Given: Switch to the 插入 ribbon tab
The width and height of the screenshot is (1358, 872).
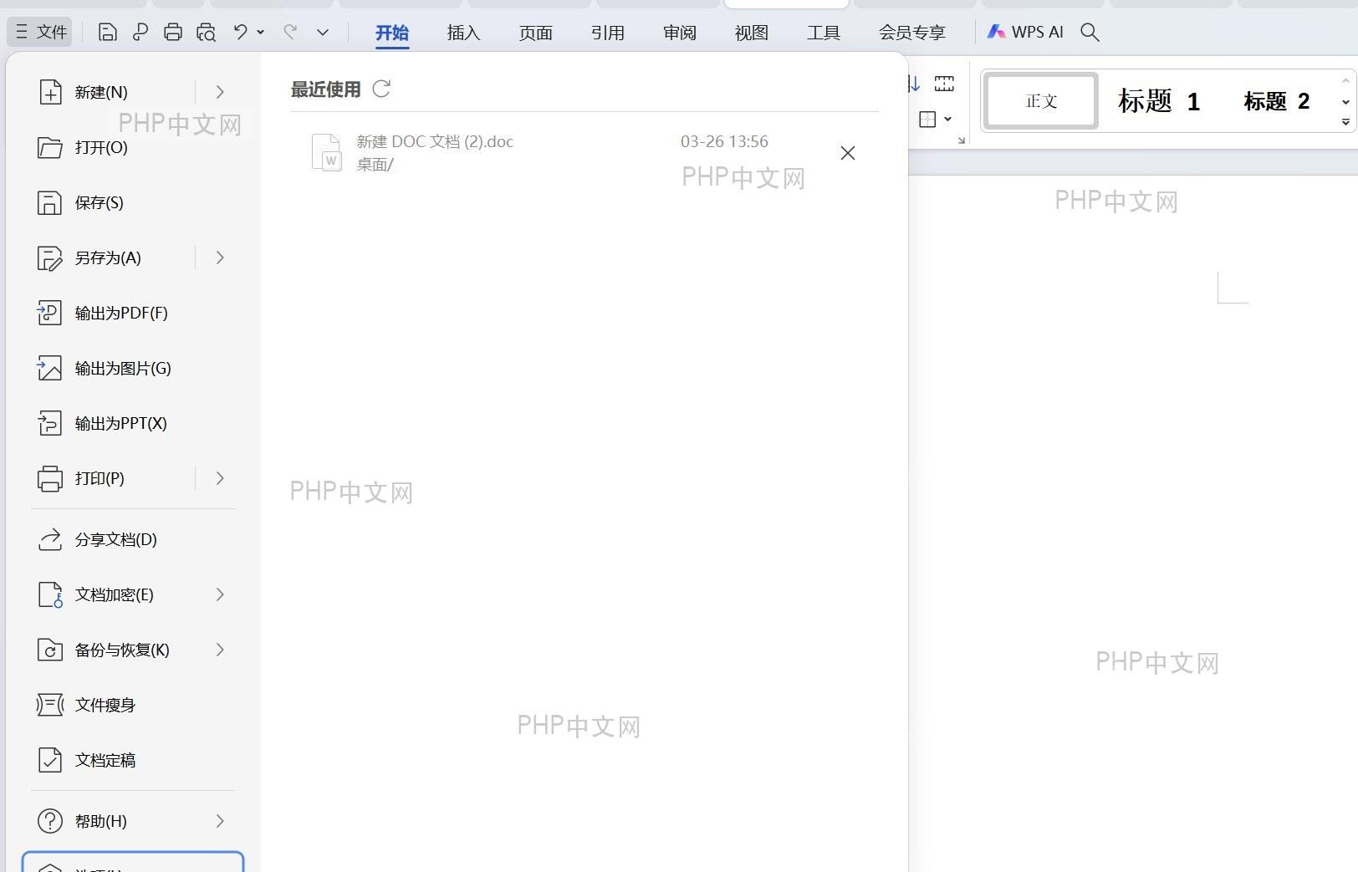Looking at the screenshot, I should click(463, 33).
